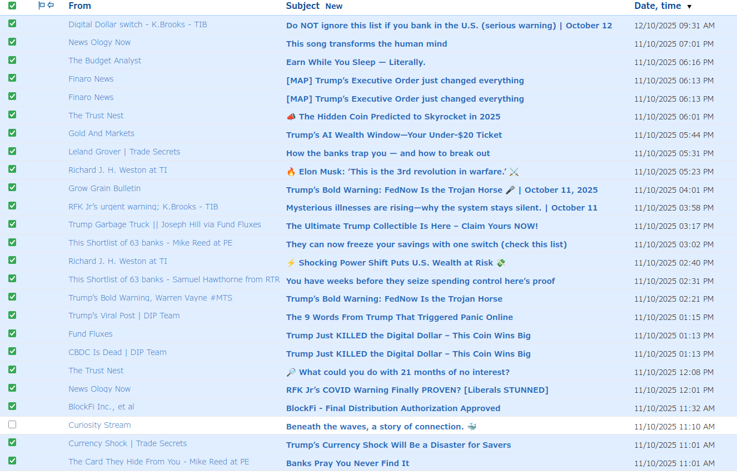The width and height of the screenshot is (737, 475).
Task: Open 'Earn While You Sleep — Literally.' email
Action: (356, 62)
